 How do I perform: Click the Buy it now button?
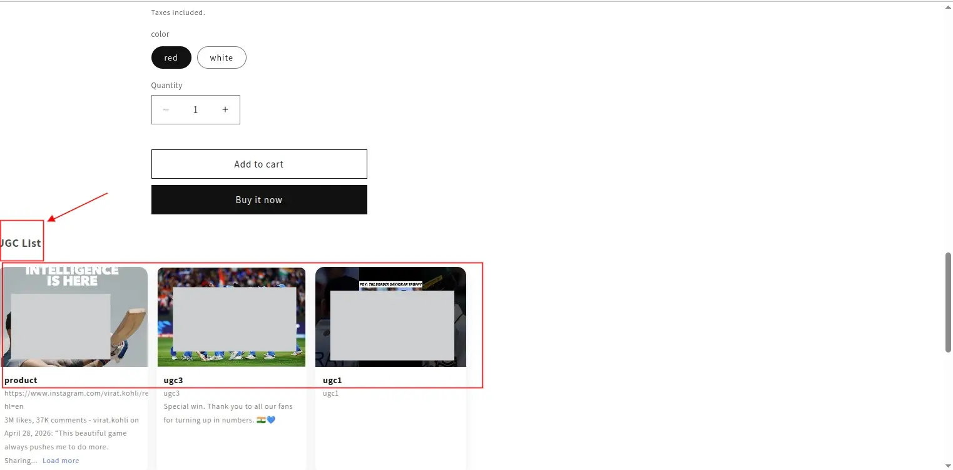coord(259,200)
